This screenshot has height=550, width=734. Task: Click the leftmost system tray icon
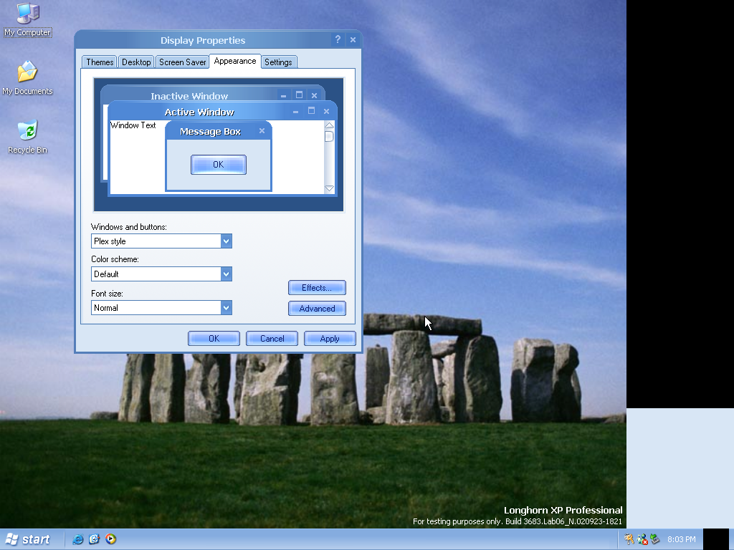tap(629, 539)
